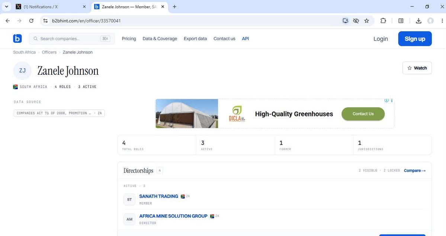Click the magnifier icon in search box
446x236 pixels.
point(36,39)
